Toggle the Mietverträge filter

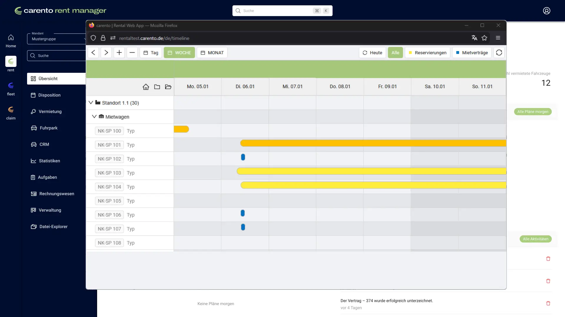point(472,53)
